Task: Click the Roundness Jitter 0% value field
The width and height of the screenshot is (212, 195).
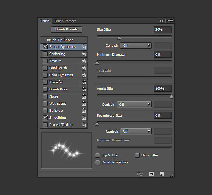Action: (163, 116)
